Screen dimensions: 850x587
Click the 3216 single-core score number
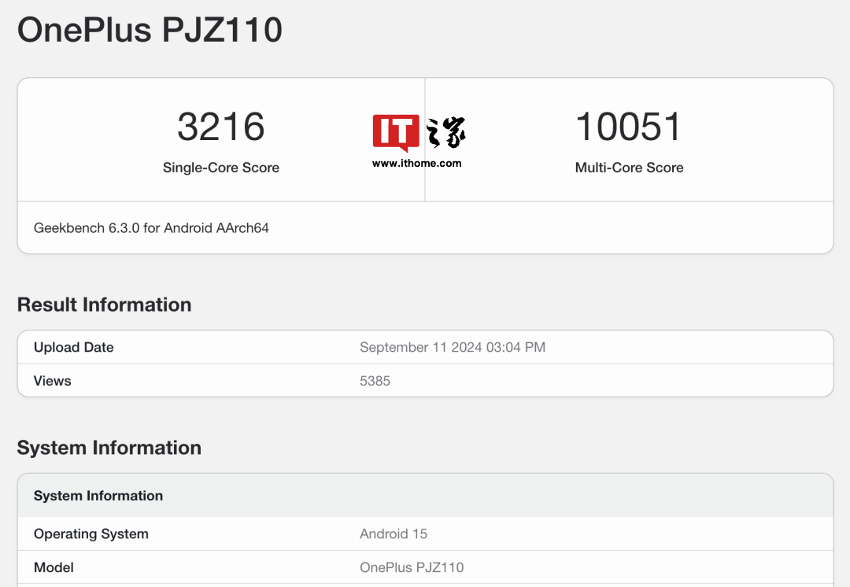221,127
